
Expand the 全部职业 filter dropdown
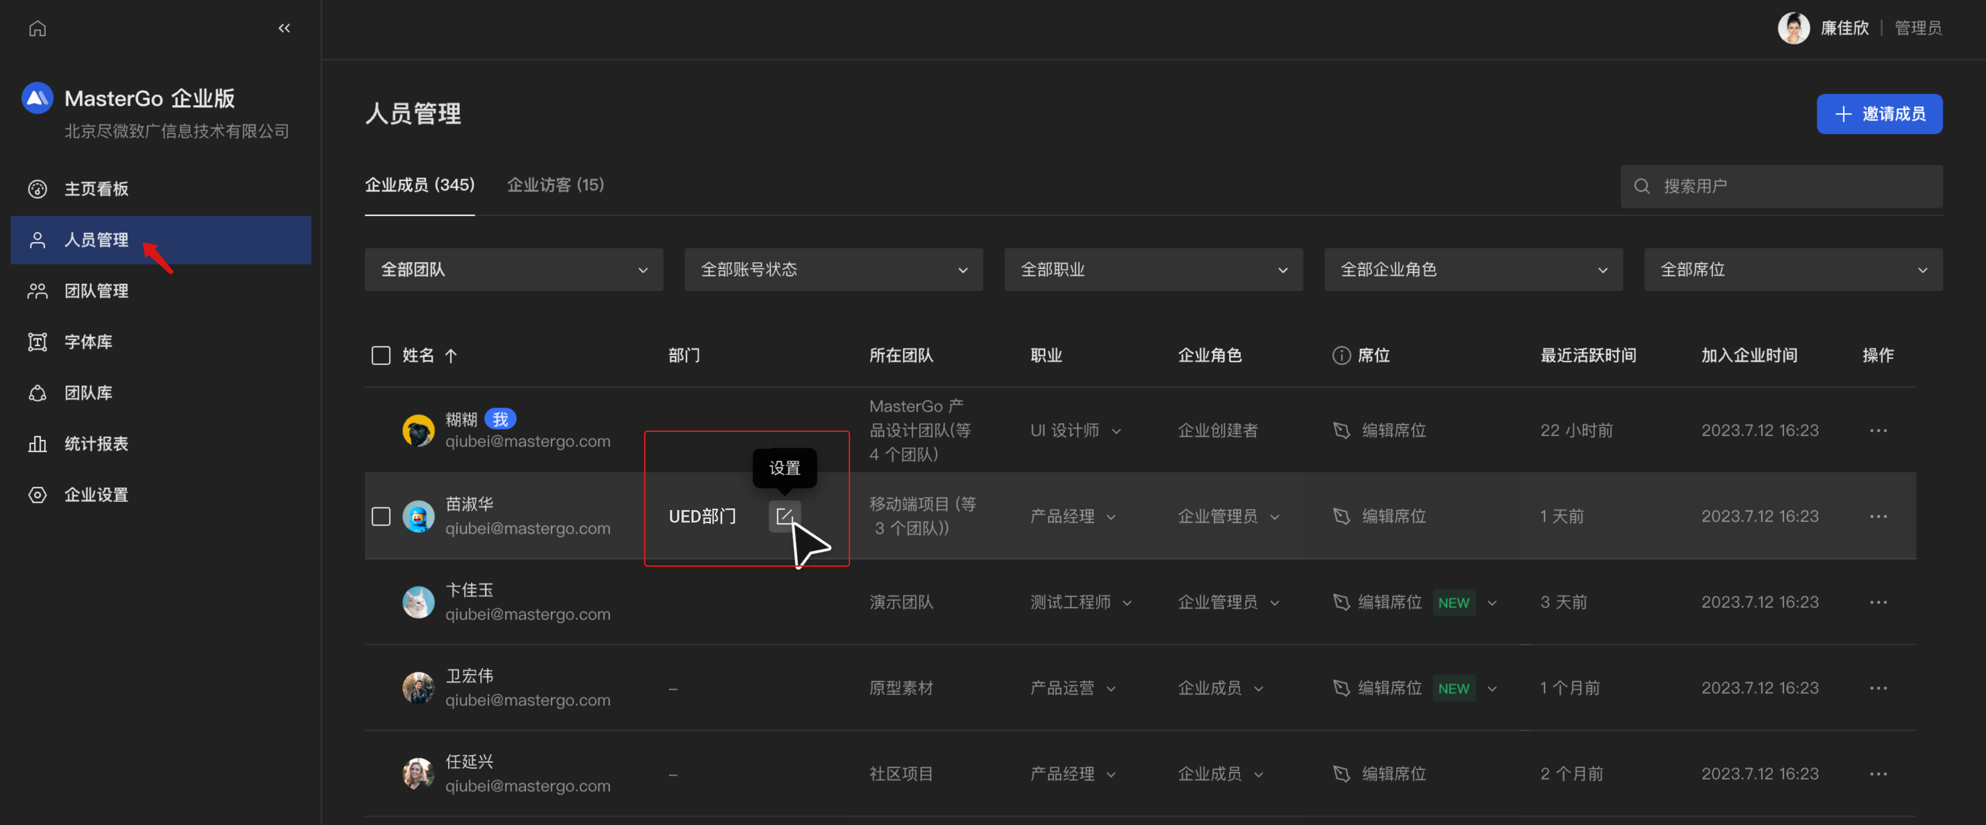coord(1153,270)
